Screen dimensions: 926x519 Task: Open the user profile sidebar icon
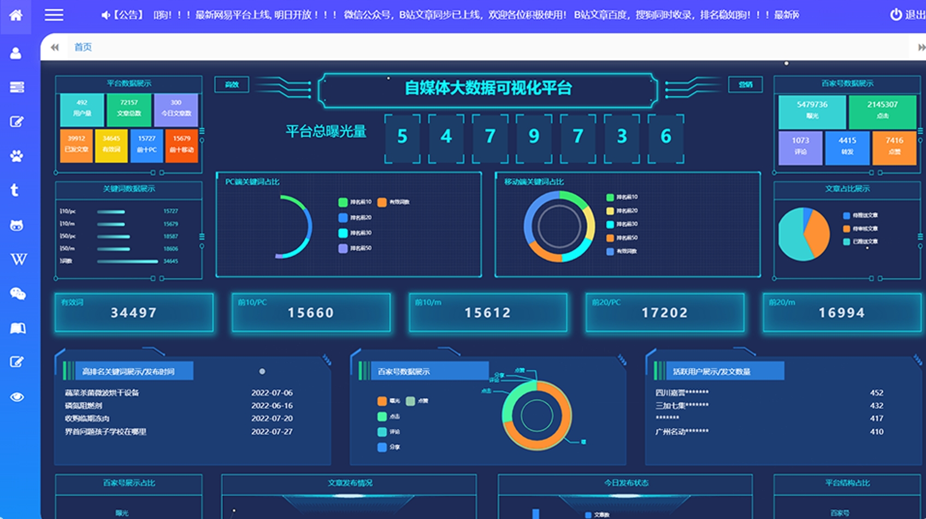tap(16, 53)
